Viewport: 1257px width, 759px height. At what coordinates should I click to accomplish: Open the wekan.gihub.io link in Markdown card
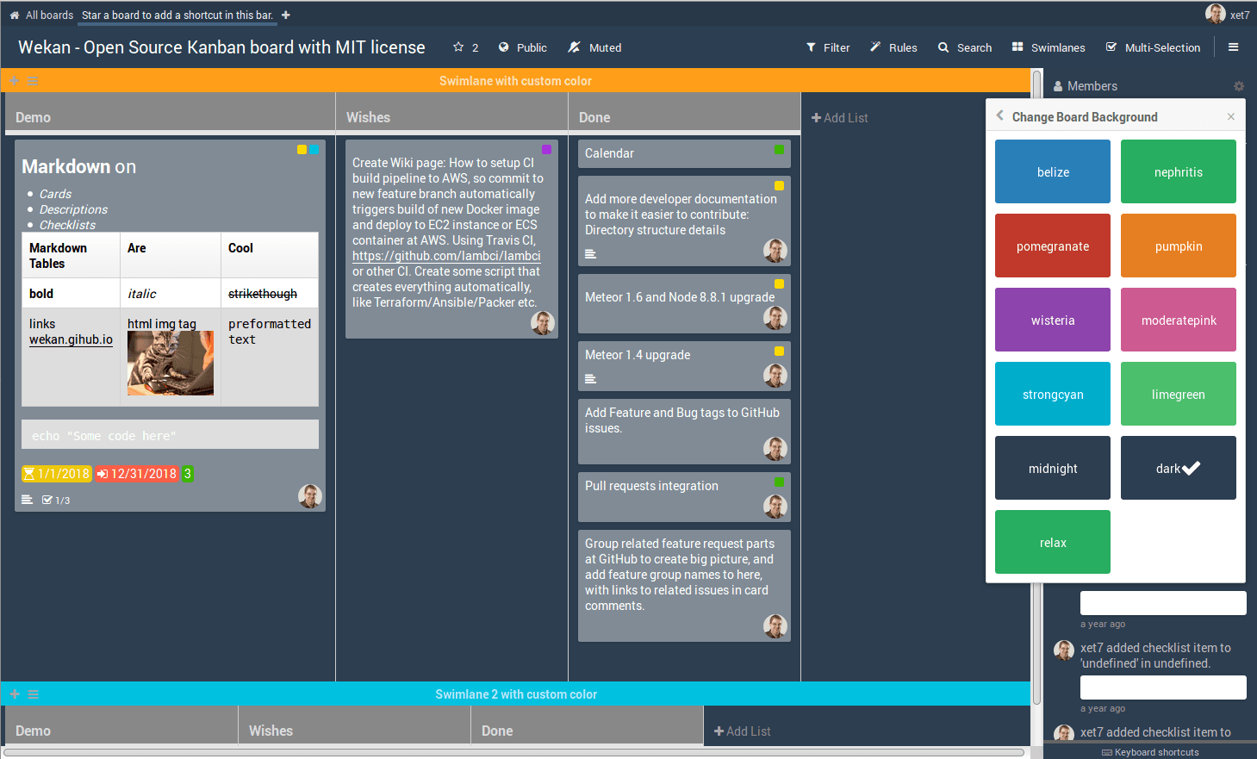click(70, 339)
